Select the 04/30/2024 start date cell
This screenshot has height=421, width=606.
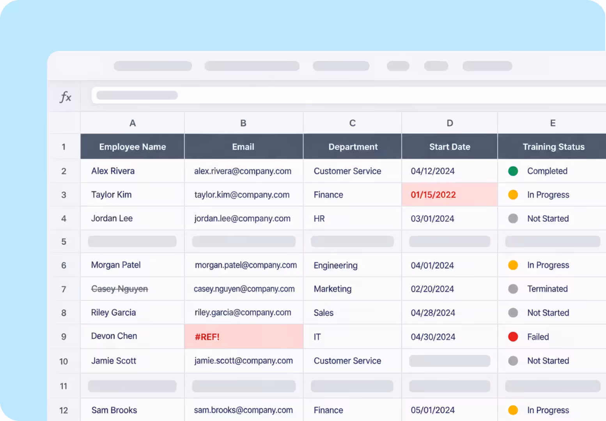450,337
